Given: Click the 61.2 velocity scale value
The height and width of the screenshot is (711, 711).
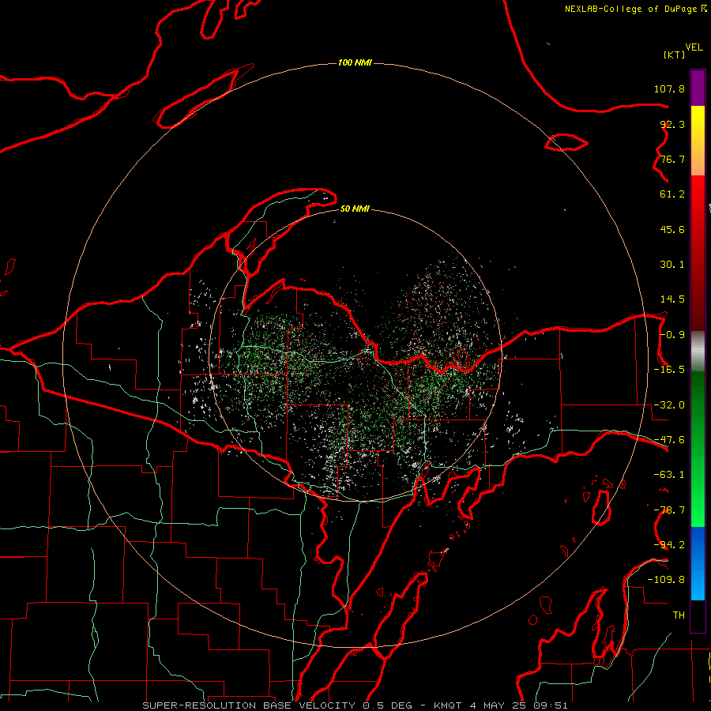Looking at the screenshot, I should tap(672, 194).
